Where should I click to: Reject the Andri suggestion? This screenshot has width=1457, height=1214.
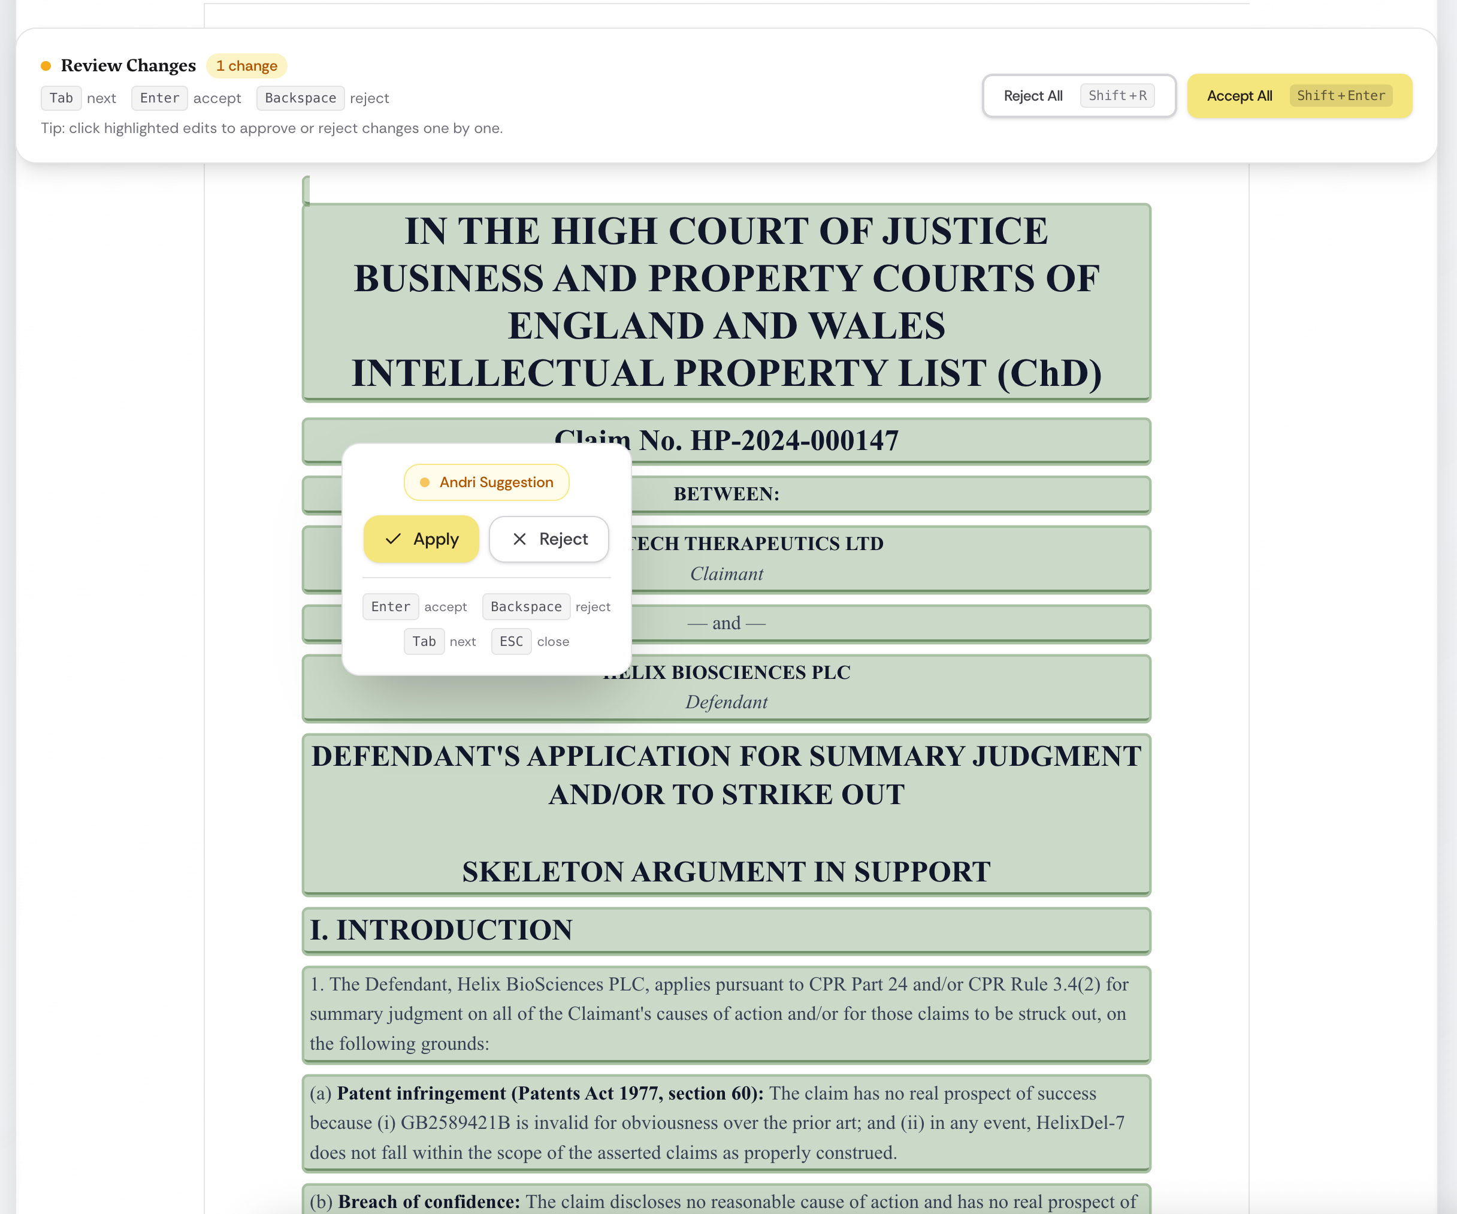pos(549,539)
